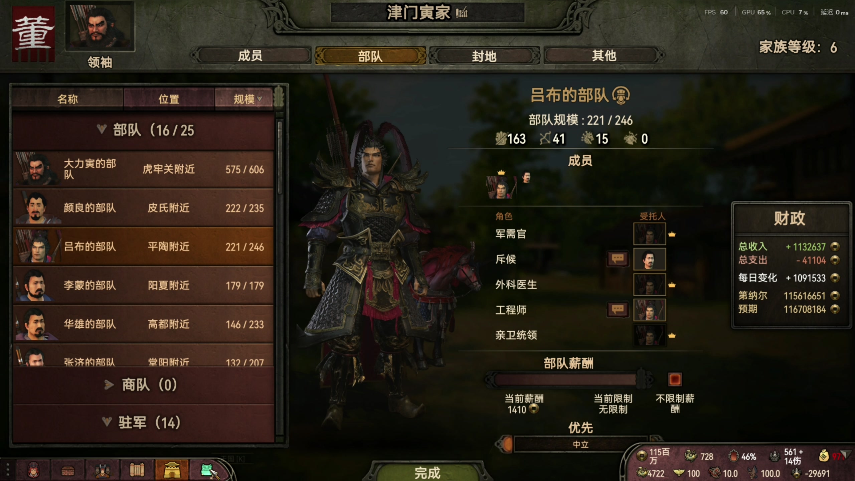Select 华雄的部队 row in party list
The image size is (855, 481).
144,324
